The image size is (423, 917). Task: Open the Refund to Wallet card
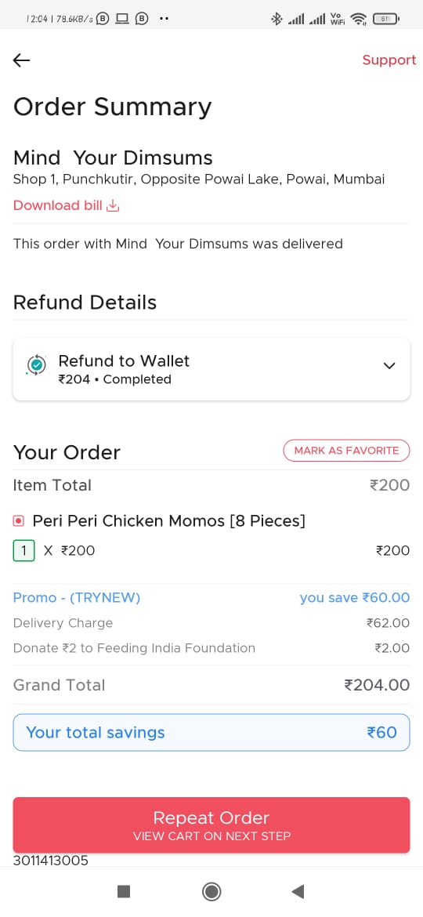pyautogui.click(x=211, y=369)
